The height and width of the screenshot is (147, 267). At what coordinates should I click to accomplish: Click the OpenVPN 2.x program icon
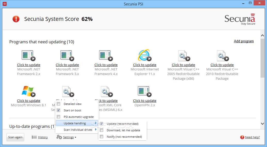[144, 91]
